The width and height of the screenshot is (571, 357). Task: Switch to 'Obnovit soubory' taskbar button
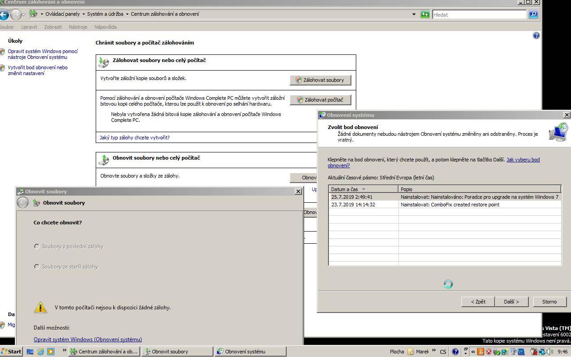tap(177, 352)
